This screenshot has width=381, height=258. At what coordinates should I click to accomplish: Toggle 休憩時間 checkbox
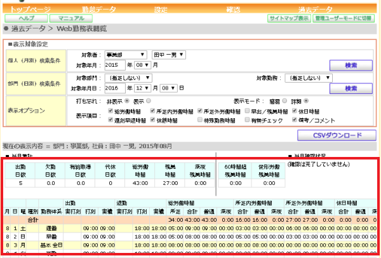coord(152,119)
